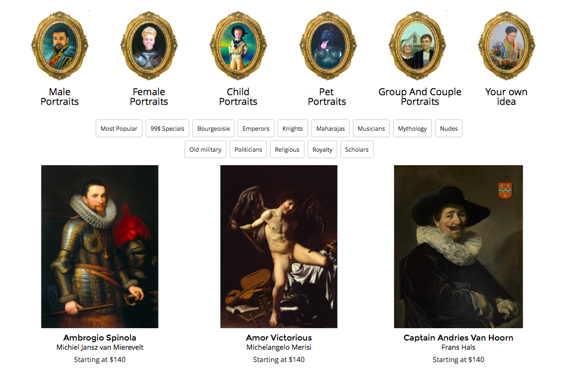Filter by Old military
583x368 pixels.
tap(205, 149)
